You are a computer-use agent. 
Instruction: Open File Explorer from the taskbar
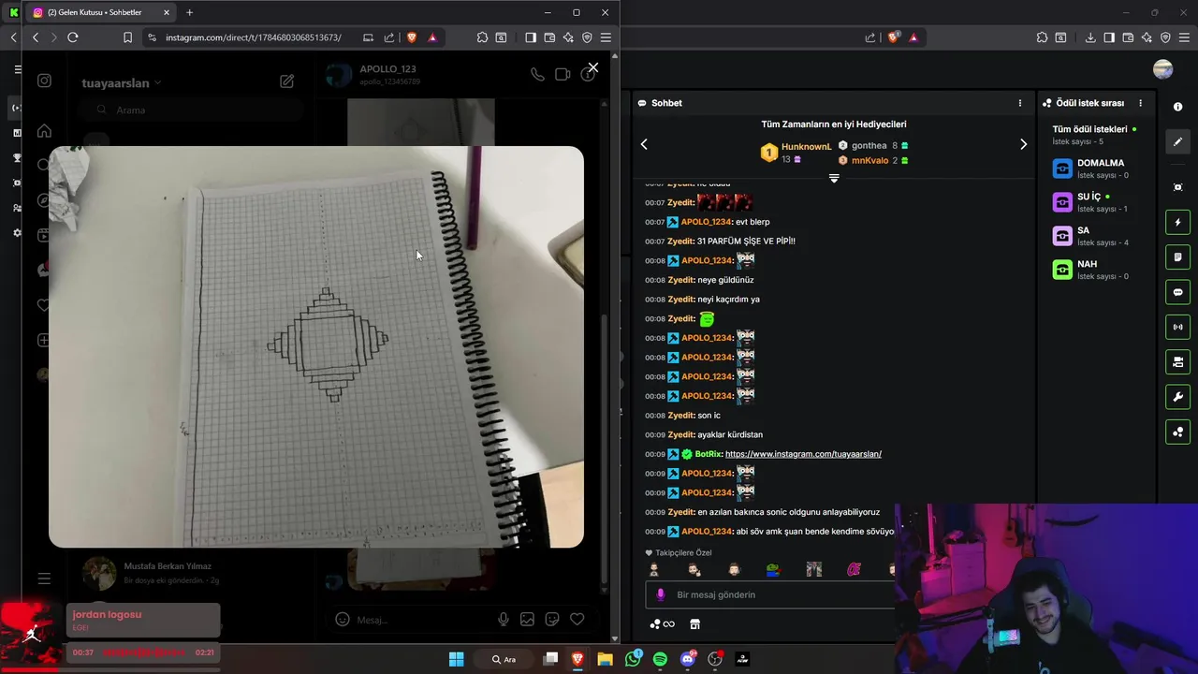tap(605, 659)
